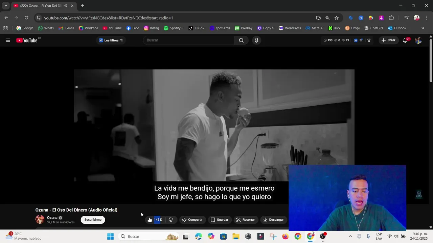The height and width of the screenshot is (243, 433).
Task: Open the Windows Start menu
Action: pos(110,236)
